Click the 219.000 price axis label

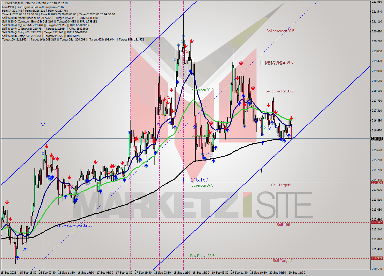[x=377, y=71]
